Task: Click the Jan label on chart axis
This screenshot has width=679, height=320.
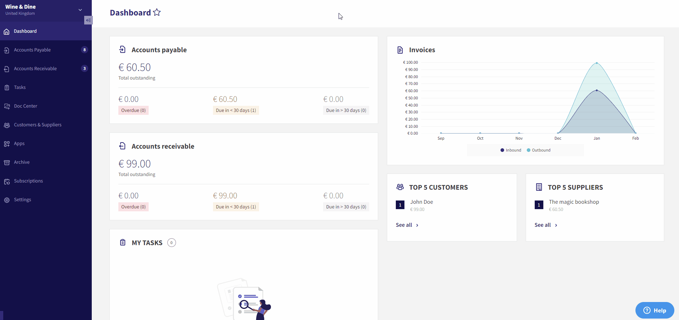Action: coord(597,138)
